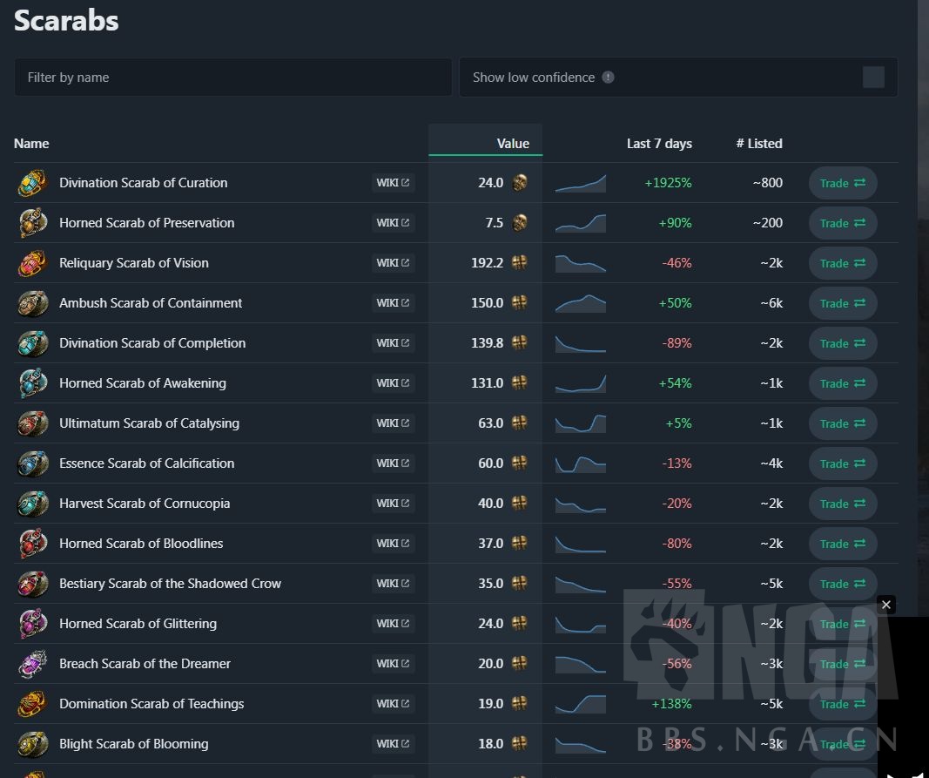The width and height of the screenshot is (929, 778).
Task: Open WIKI link for Ambush Scarab of Containment
Action: point(393,303)
